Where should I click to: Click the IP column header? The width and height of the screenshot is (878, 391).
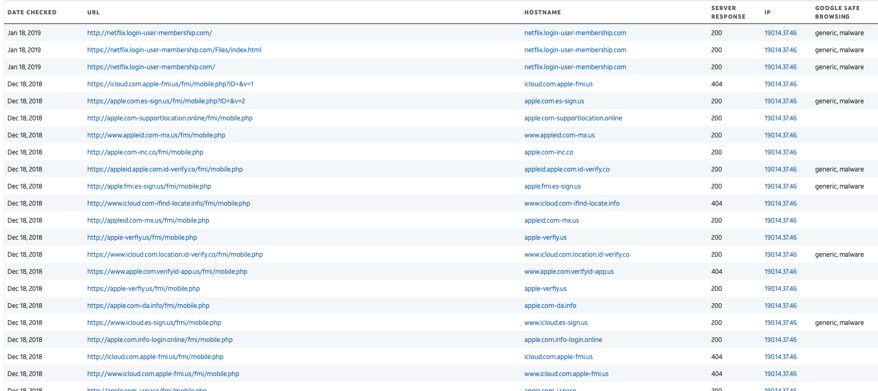[767, 12]
